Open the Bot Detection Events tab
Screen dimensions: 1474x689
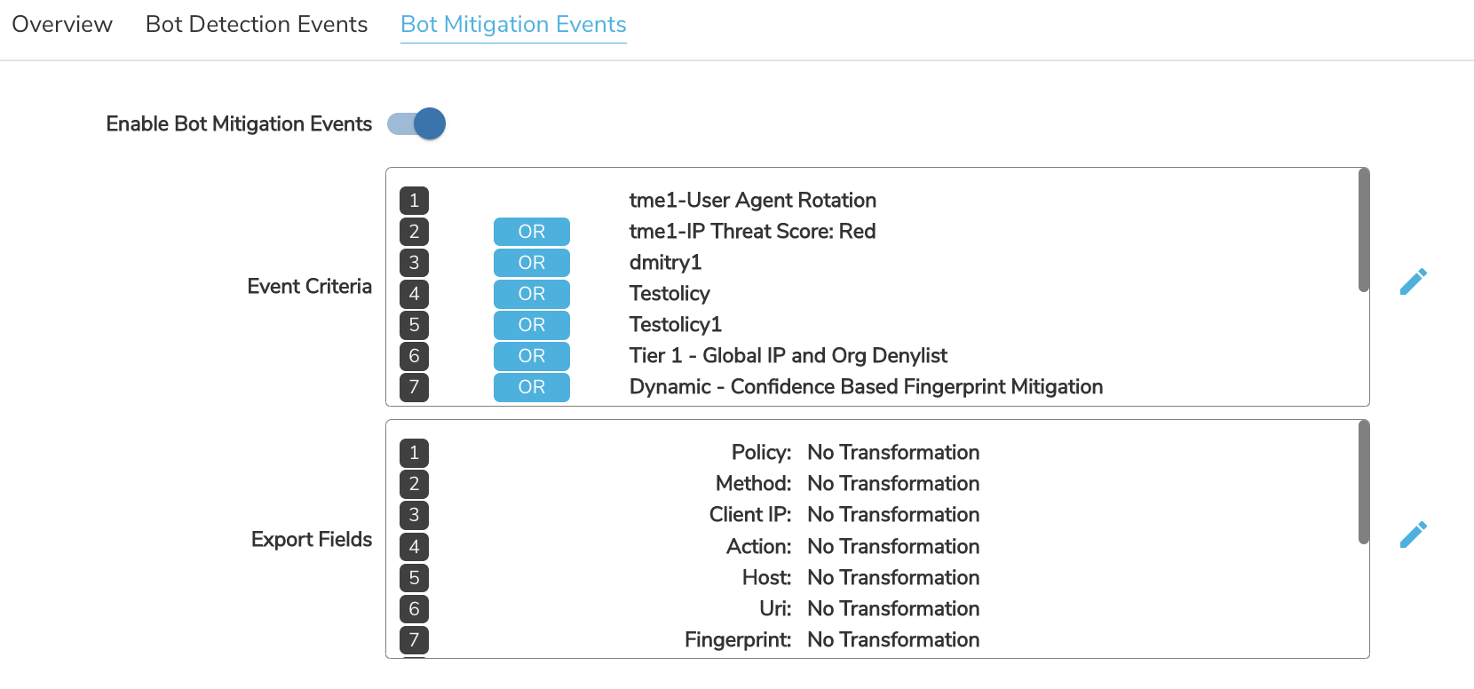pyautogui.click(x=257, y=24)
